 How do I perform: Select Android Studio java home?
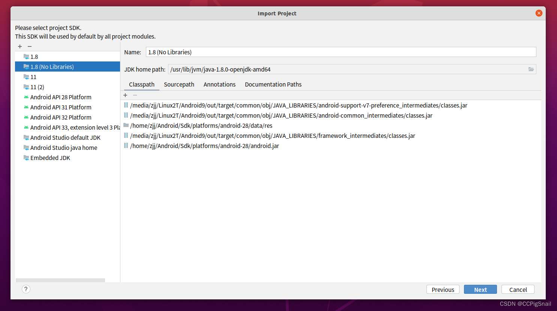pos(68,148)
